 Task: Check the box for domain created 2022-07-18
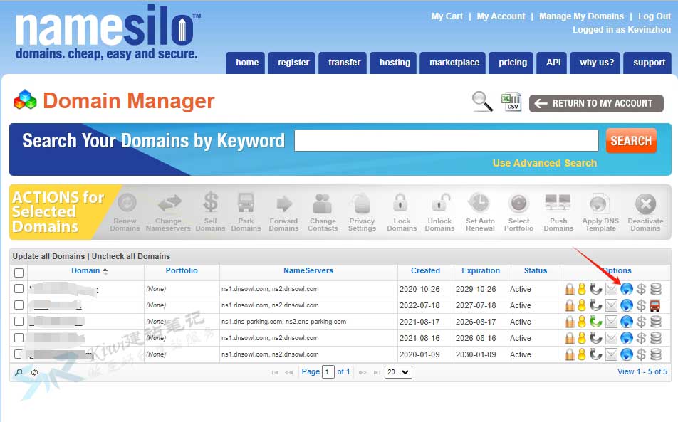click(x=19, y=305)
